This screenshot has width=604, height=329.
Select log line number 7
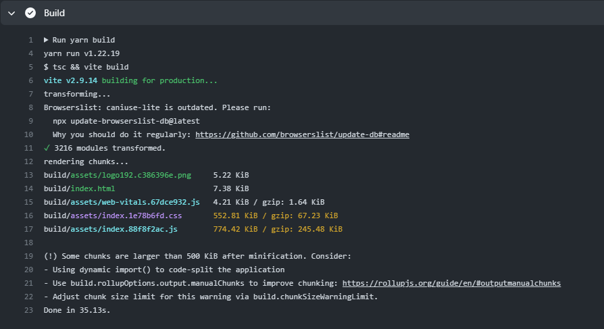point(30,94)
